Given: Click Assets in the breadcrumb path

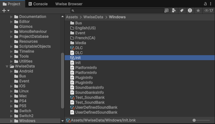Looking at the screenshot, I should 72,17.
